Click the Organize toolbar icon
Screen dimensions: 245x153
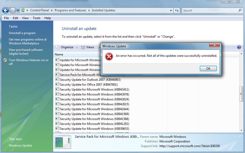(57, 47)
